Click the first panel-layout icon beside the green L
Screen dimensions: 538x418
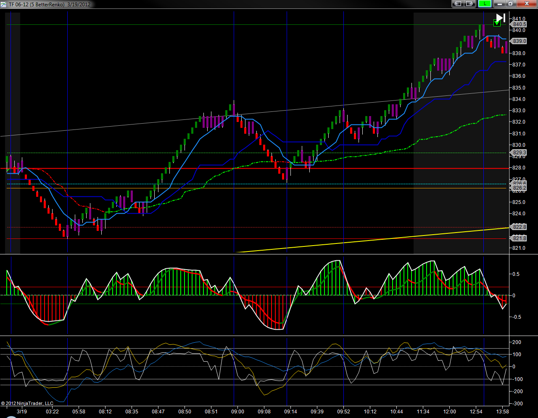coord(458,4)
